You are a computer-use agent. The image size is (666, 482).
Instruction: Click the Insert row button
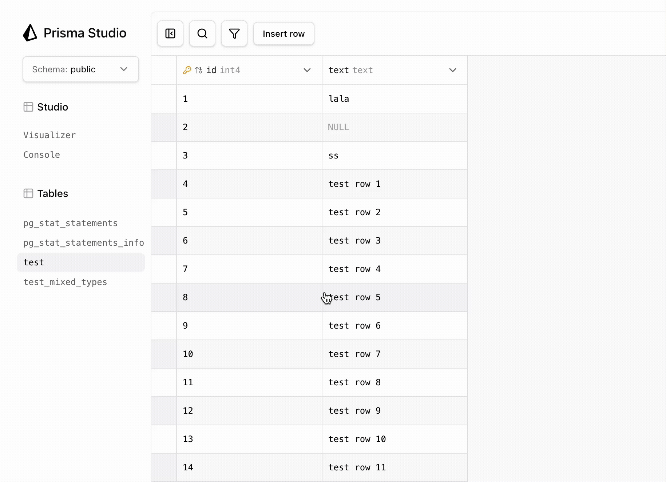point(284,33)
